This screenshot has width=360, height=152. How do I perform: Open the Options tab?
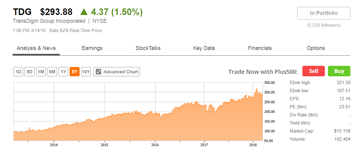pos(316,48)
